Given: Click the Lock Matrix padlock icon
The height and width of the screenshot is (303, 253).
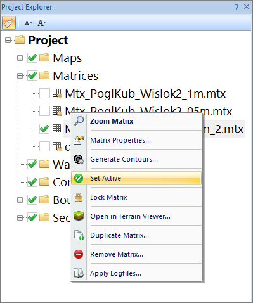Looking at the screenshot, I should click(x=79, y=197).
